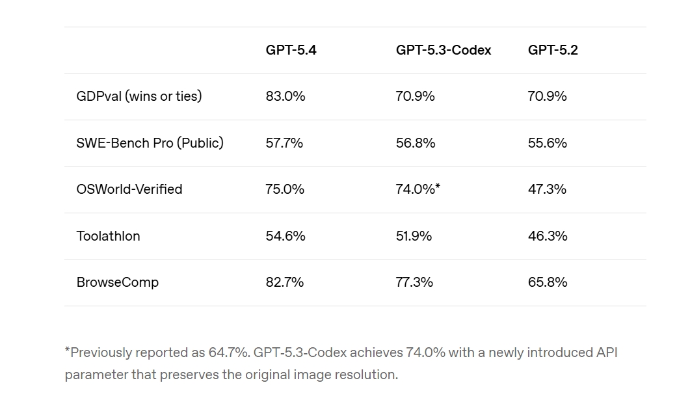Click the 75.0% OSWorld-Verified value
The image size is (690, 411).
(x=285, y=189)
